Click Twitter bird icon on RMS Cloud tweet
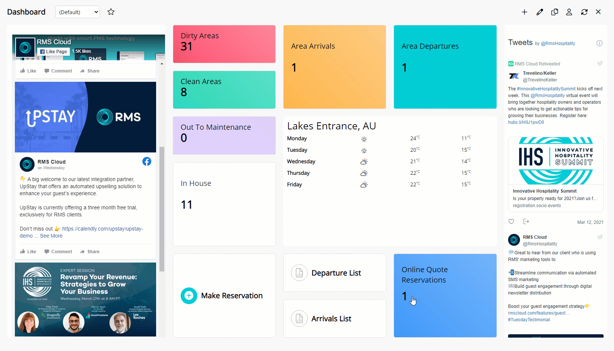 tap(600, 237)
